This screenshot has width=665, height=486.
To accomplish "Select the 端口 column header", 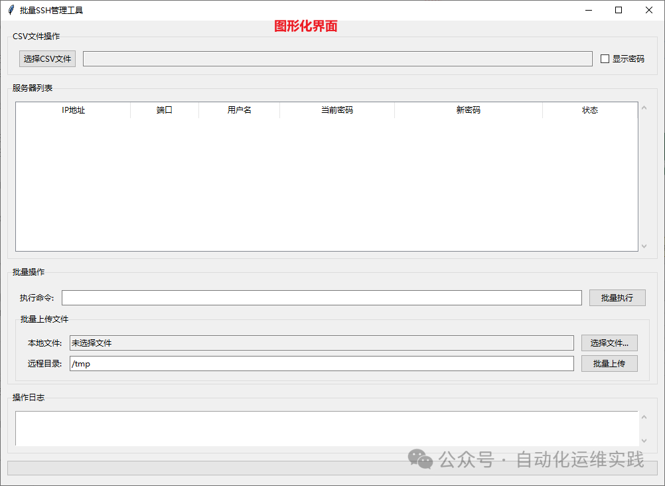I will coord(165,110).
